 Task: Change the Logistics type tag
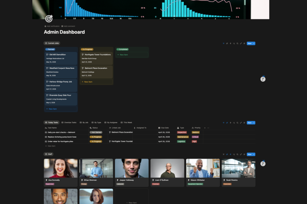coord(181,142)
